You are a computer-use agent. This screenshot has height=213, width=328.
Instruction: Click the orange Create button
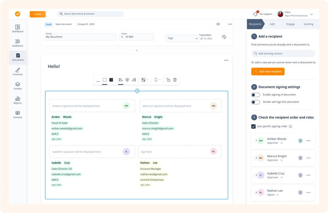pyautogui.click(x=38, y=14)
